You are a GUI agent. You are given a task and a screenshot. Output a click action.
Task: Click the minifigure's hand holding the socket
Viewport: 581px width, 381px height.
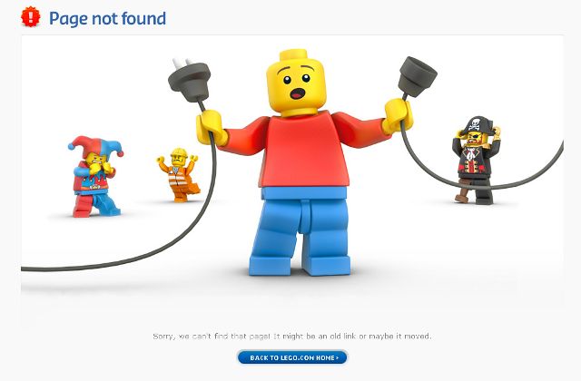click(x=399, y=115)
